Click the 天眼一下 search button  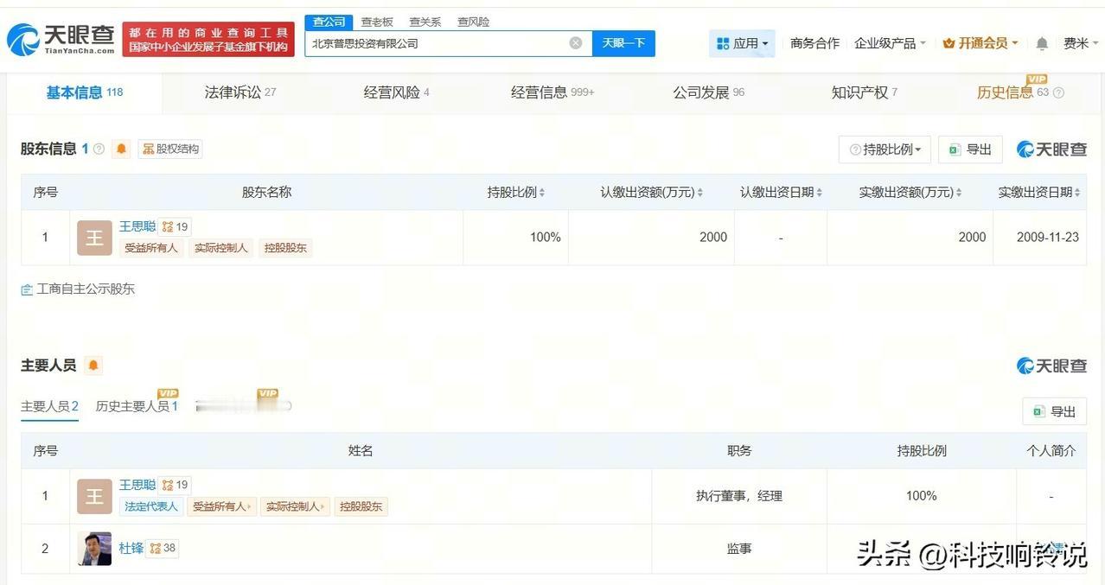point(623,43)
